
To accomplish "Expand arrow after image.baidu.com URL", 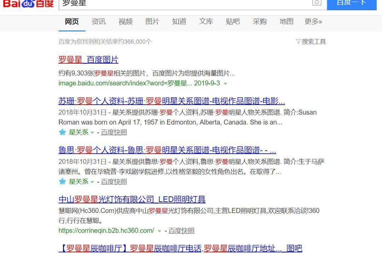I will (x=225, y=83).
